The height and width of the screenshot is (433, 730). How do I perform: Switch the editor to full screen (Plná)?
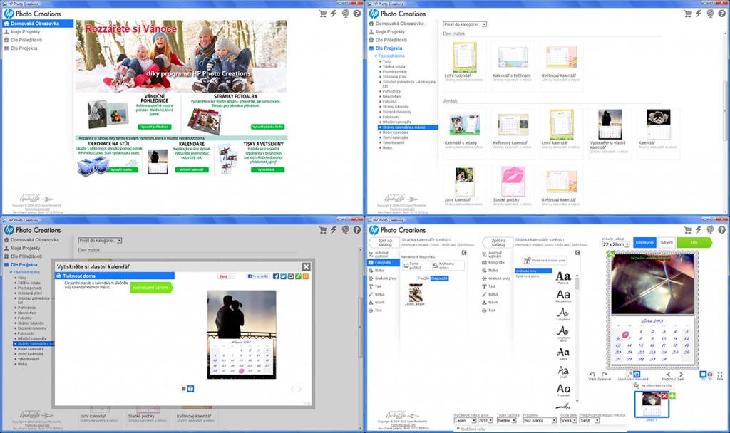coord(720,375)
